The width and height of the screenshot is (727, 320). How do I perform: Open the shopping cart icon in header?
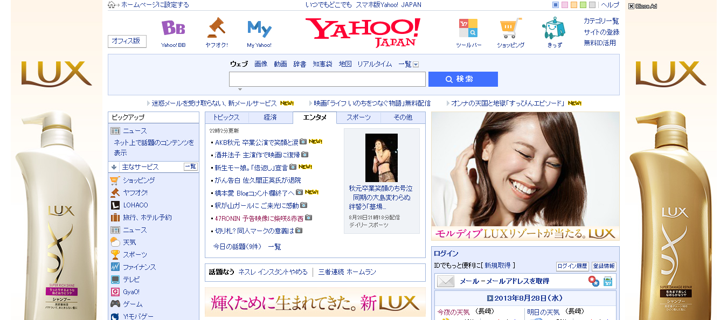click(510, 28)
